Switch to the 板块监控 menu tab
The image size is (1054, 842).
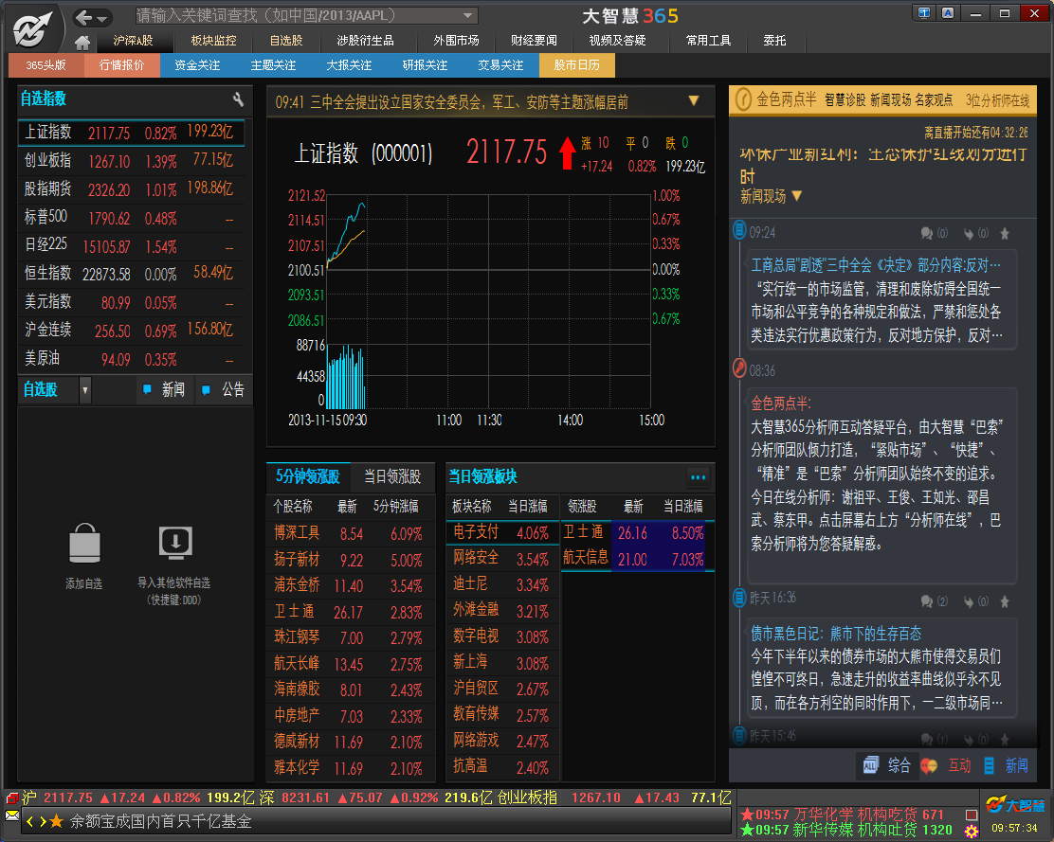coord(213,41)
